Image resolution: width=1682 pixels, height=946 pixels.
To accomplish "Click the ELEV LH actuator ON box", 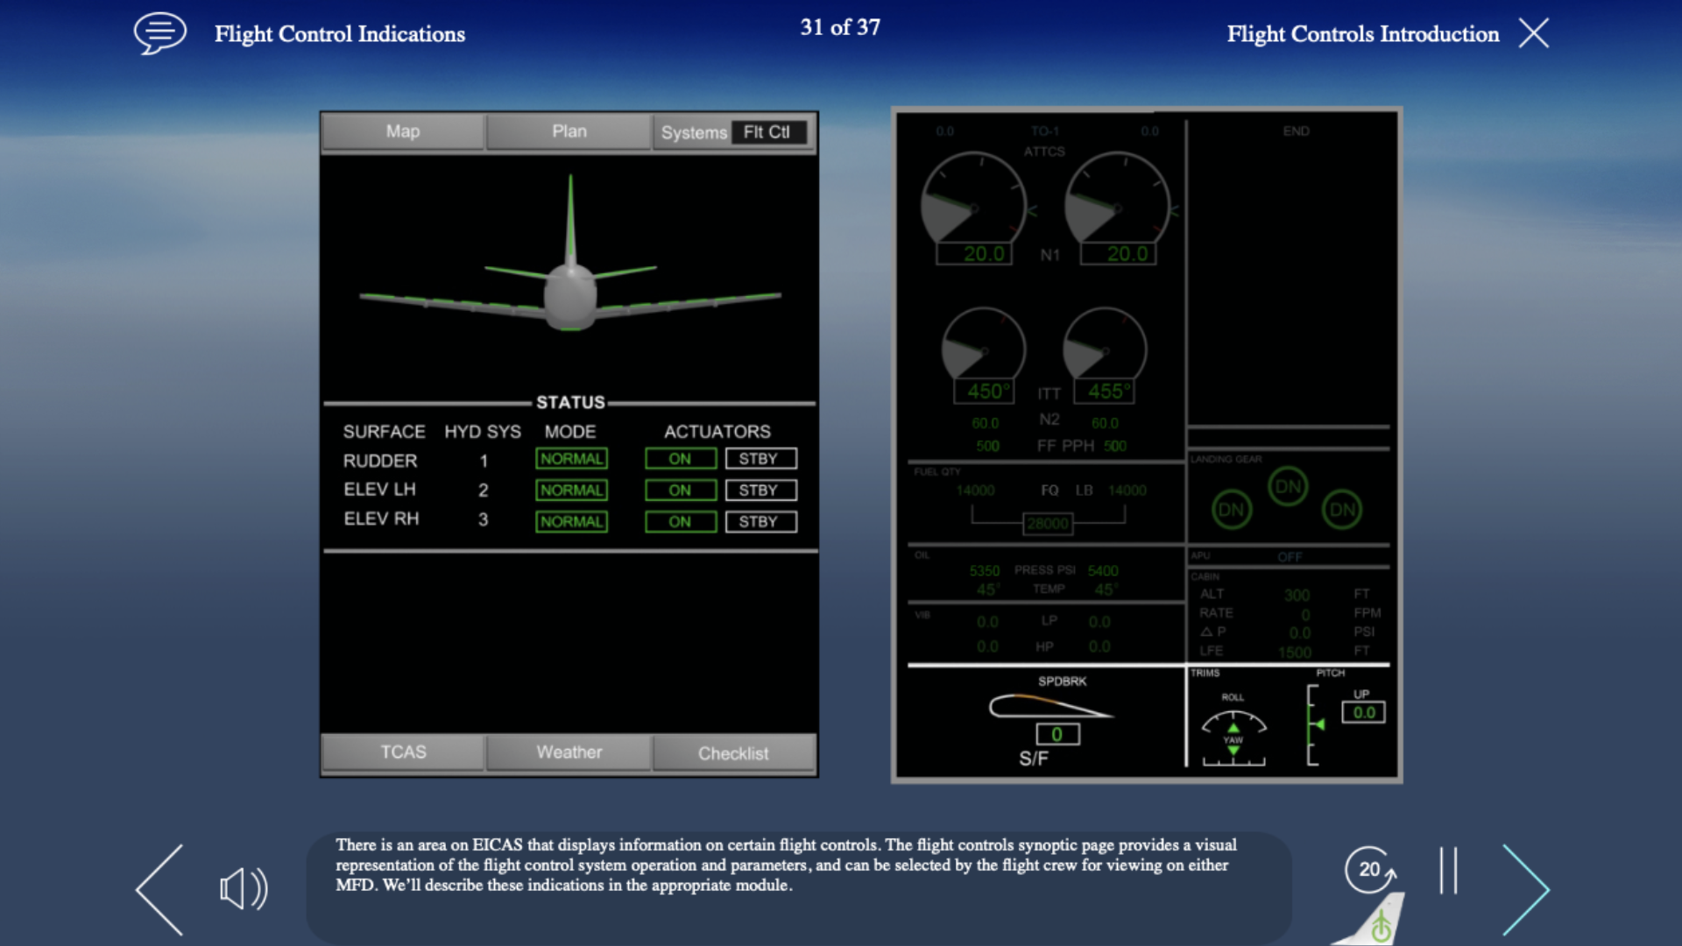I will pyautogui.click(x=681, y=491).
